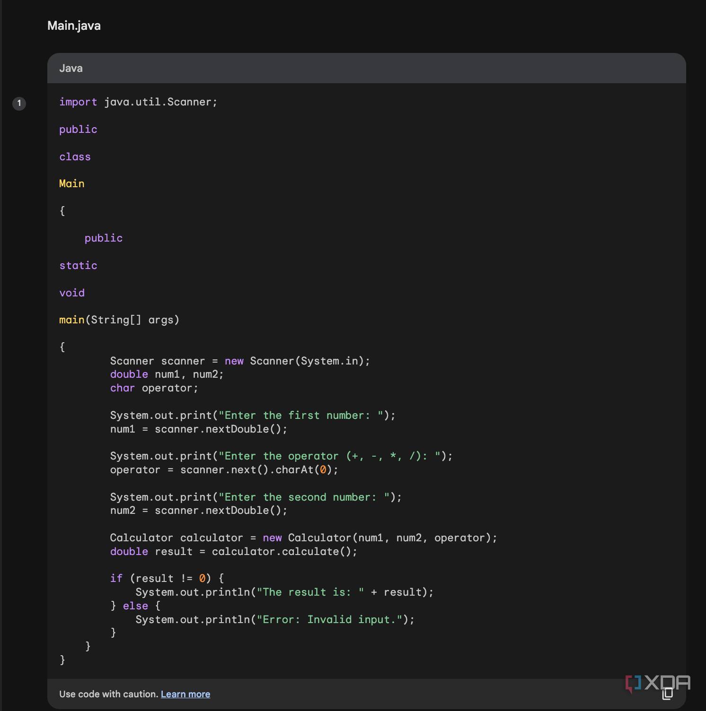Image resolution: width=706 pixels, height=711 pixels.
Task: Click the } else { line
Action: 135,606
